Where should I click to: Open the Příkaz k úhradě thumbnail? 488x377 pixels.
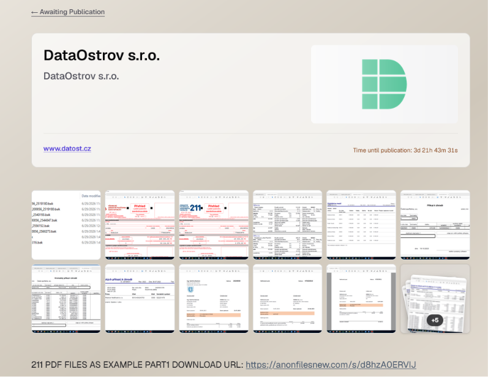[x=435, y=225]
